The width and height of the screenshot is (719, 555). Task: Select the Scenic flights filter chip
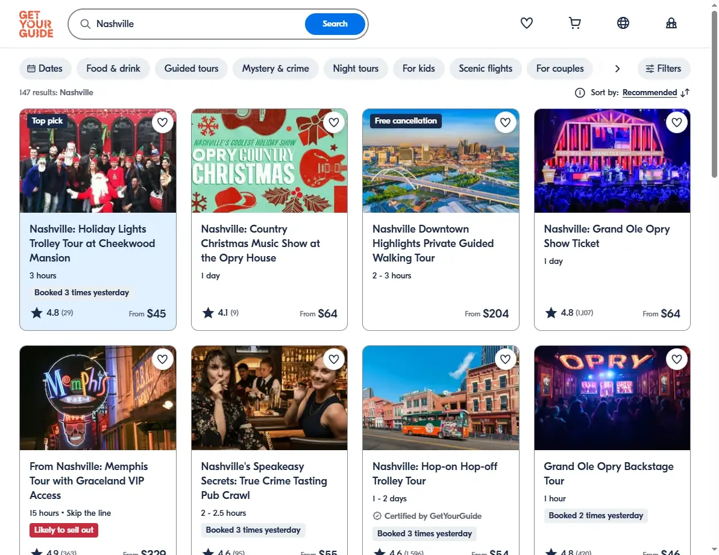(486, 69)
